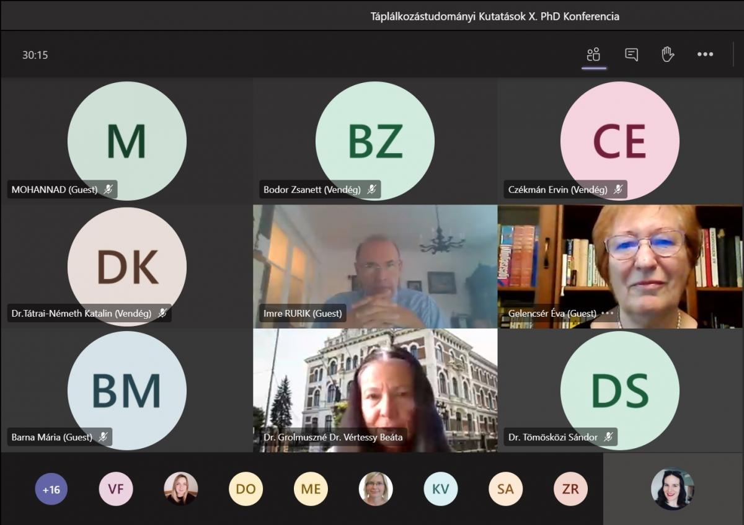Viewport: 744px width, 525px height.
Task: Click the Imre RURIK (Guest) name label
Action: click(x=303, y=314)
